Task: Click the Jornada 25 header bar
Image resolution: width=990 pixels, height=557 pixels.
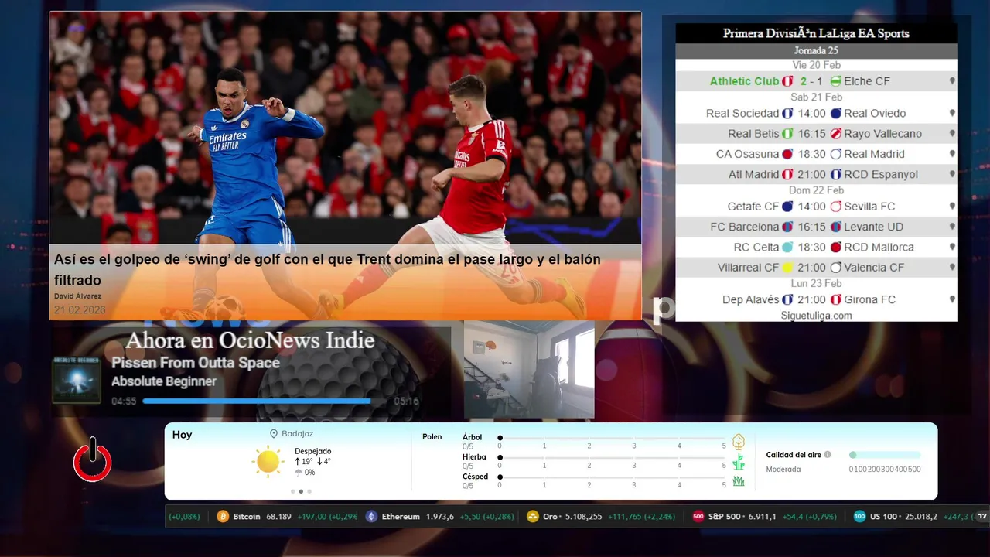Action: 816,51
